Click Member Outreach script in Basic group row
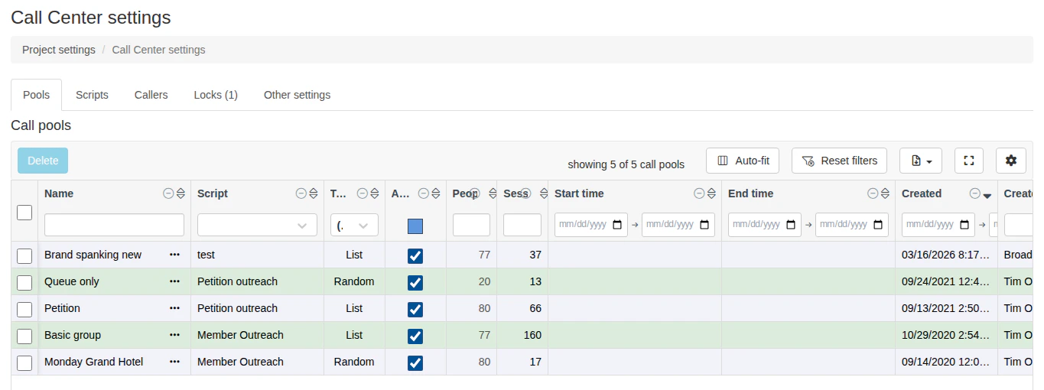The width and height of the screenshot is (1044, 390). 240,335
